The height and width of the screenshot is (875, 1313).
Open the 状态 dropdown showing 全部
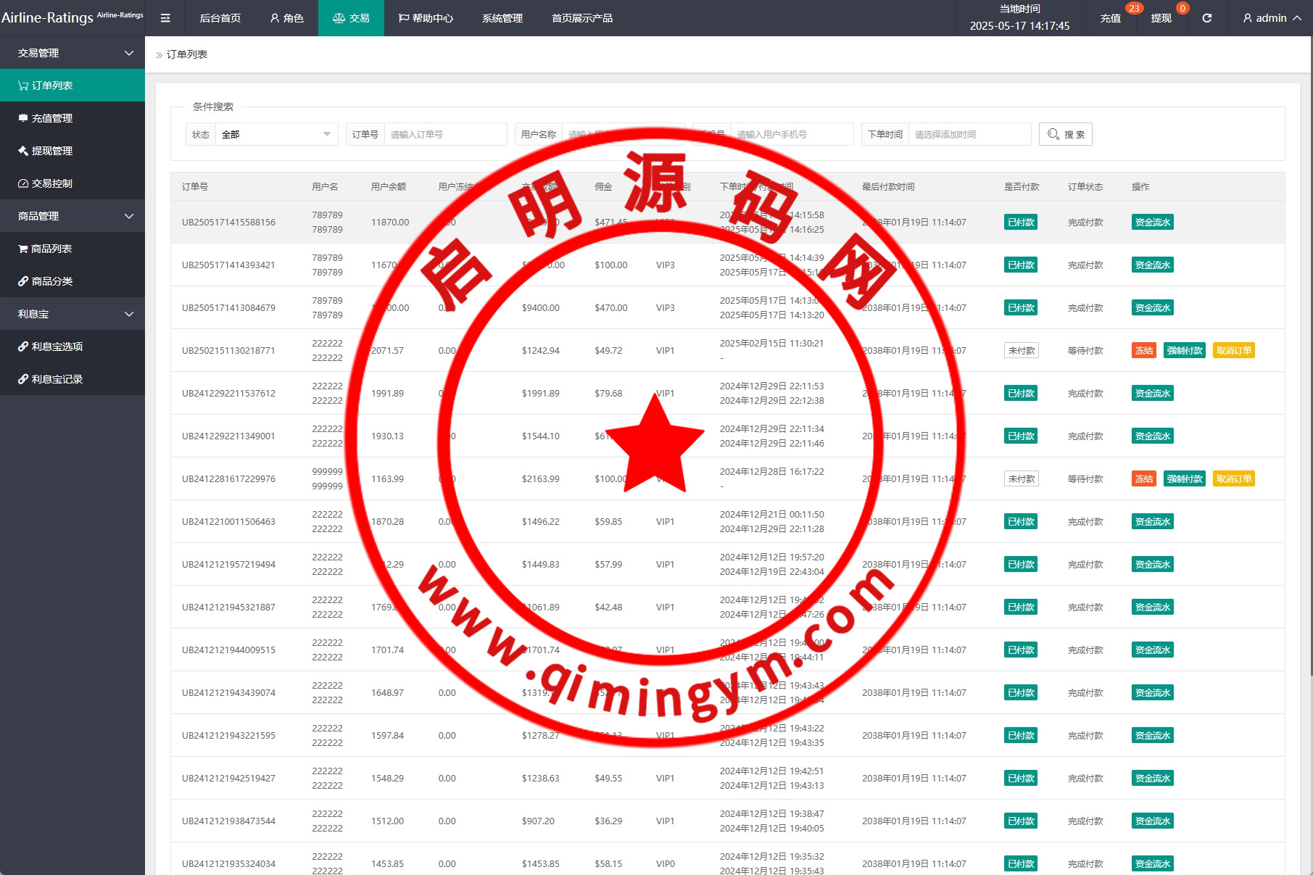tap(276, 134)
